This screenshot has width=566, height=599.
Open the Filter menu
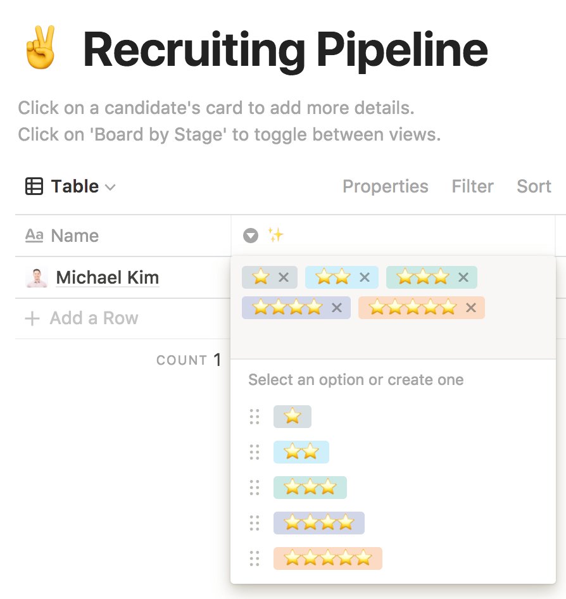click(x=472, y=186)
